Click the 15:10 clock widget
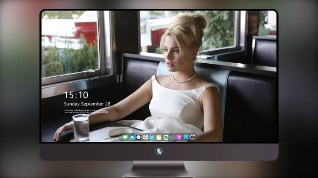318x178 pixels. click(76, 95)
